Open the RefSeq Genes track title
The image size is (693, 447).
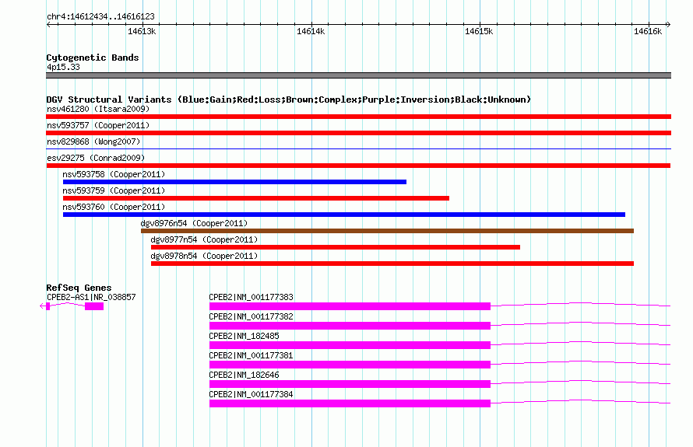point(79,288)
